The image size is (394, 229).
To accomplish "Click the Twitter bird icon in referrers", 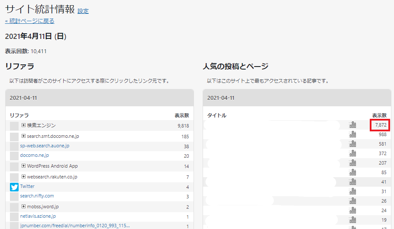I will [x=14, y=187].
